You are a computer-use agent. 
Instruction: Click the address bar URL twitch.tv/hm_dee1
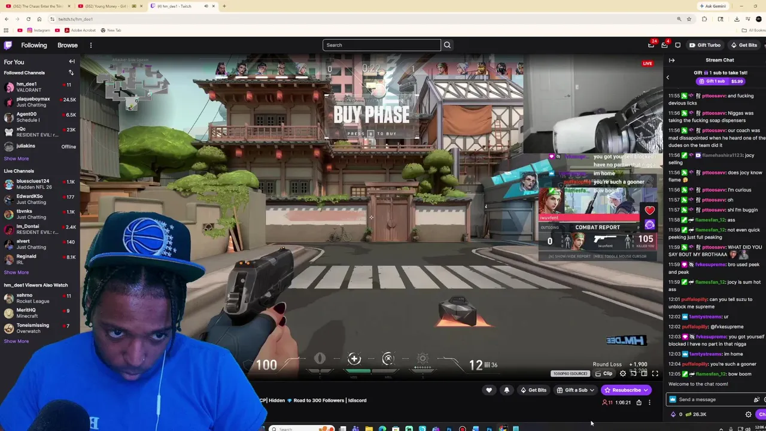pos(75,19)
